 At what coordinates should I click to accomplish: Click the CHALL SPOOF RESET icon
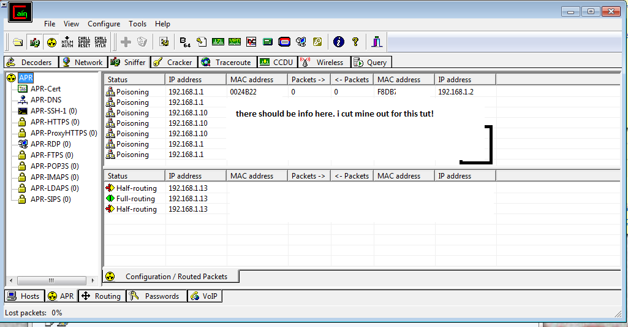pos(84,42)
